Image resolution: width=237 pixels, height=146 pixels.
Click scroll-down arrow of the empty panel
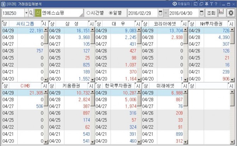(232, 142)
